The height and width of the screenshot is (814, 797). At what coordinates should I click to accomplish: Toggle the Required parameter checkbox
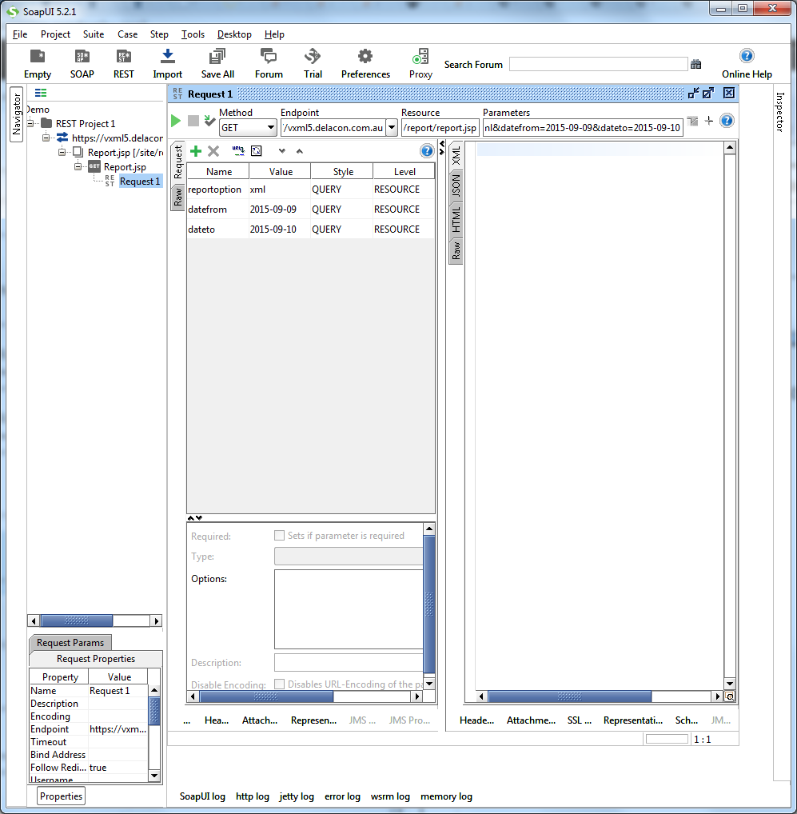[279, 535]
